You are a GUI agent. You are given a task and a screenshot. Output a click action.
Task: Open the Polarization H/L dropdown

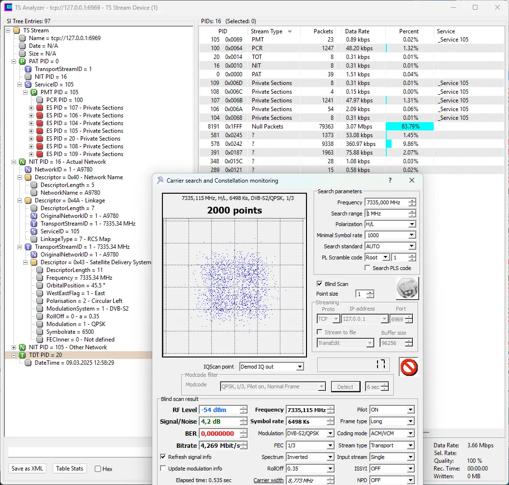(412, 224)
